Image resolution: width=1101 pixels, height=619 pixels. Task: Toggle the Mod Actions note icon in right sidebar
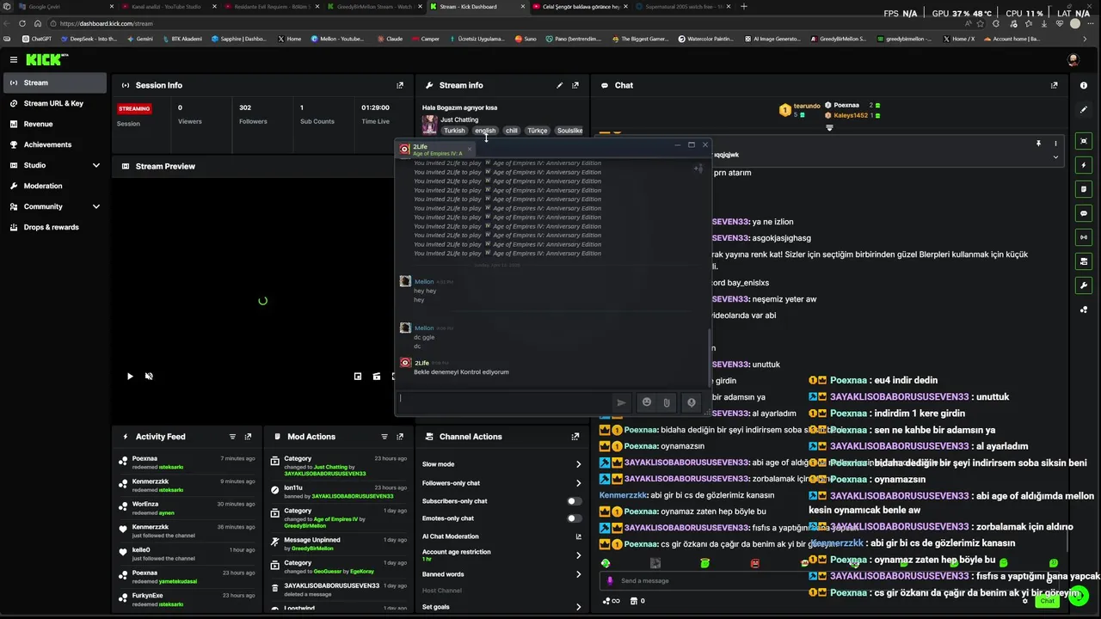click(x=1084, y=189)
